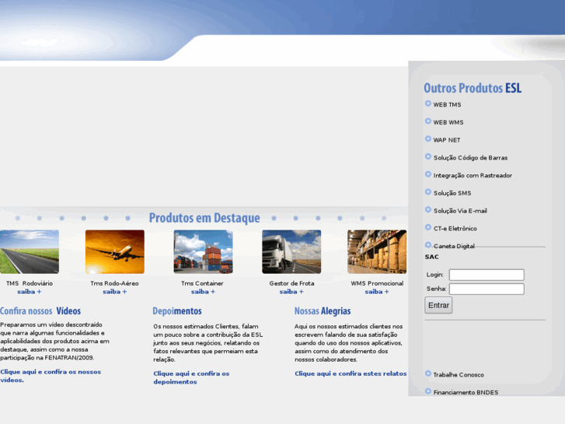The height and width of the screenshot is (424, 565).
Task: Open the Solução SMS link
Action: (452, 193)
